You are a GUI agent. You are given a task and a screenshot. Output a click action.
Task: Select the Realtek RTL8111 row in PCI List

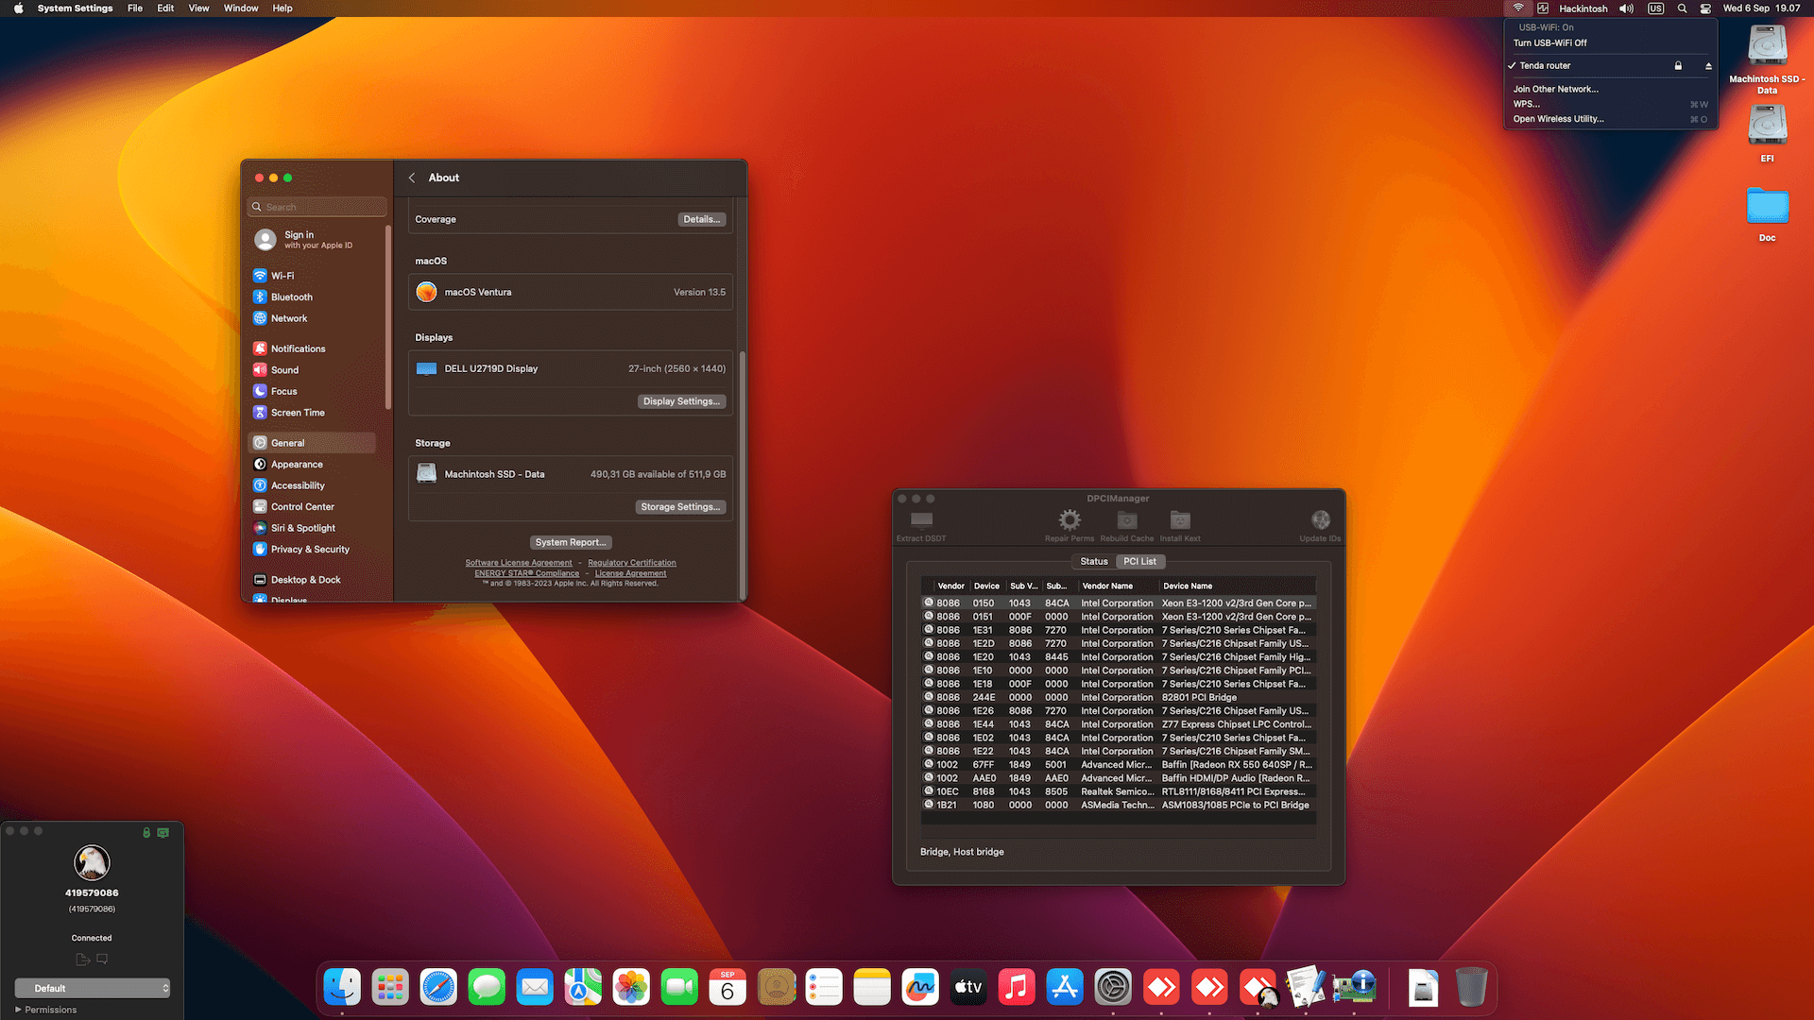(1115, 791)
